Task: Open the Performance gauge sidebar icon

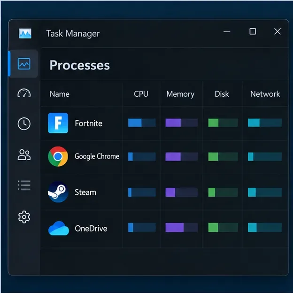Action: [x=24, y=93]
